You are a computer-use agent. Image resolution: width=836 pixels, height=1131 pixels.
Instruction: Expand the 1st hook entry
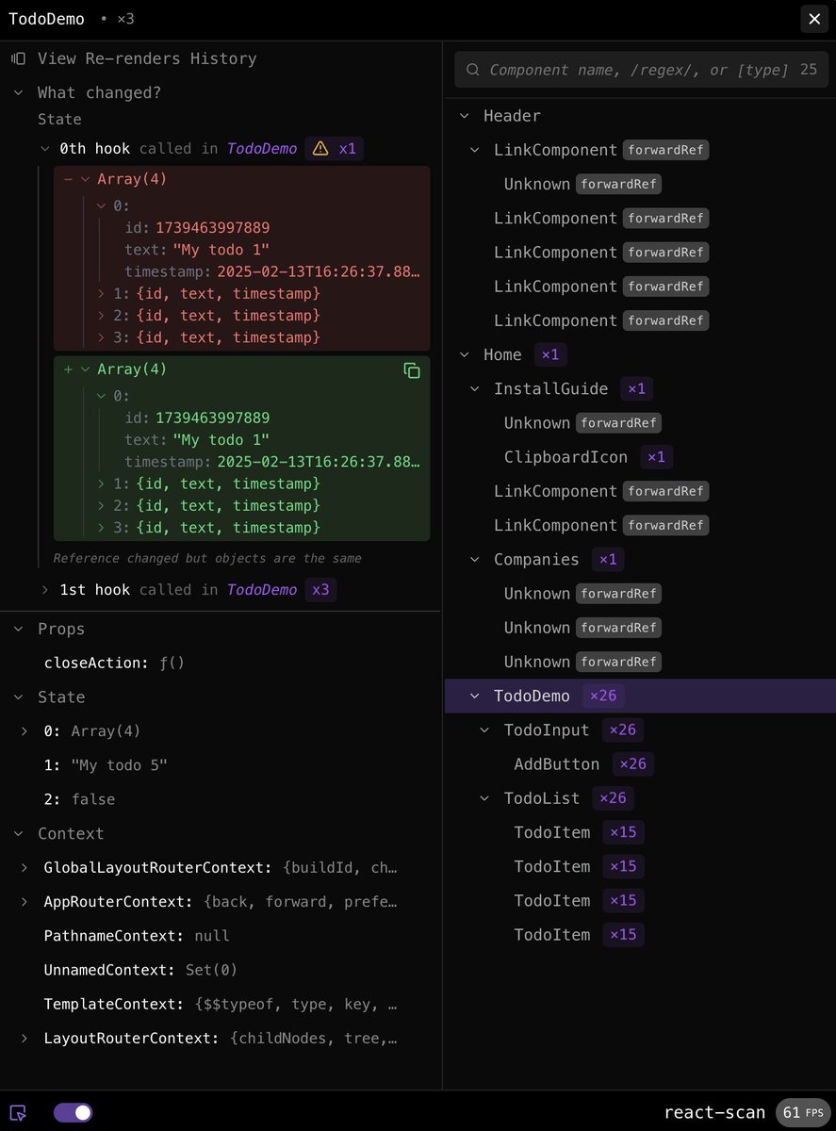point(45,590)
